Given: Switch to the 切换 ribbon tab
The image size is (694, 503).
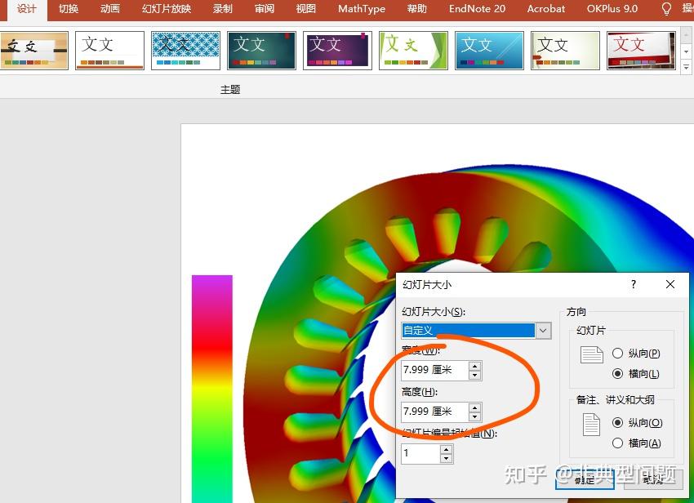Looking at the screenshot, I should click(69, 9).
